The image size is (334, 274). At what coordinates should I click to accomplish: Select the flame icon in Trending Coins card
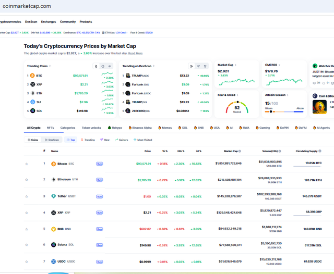coord(96,66)
